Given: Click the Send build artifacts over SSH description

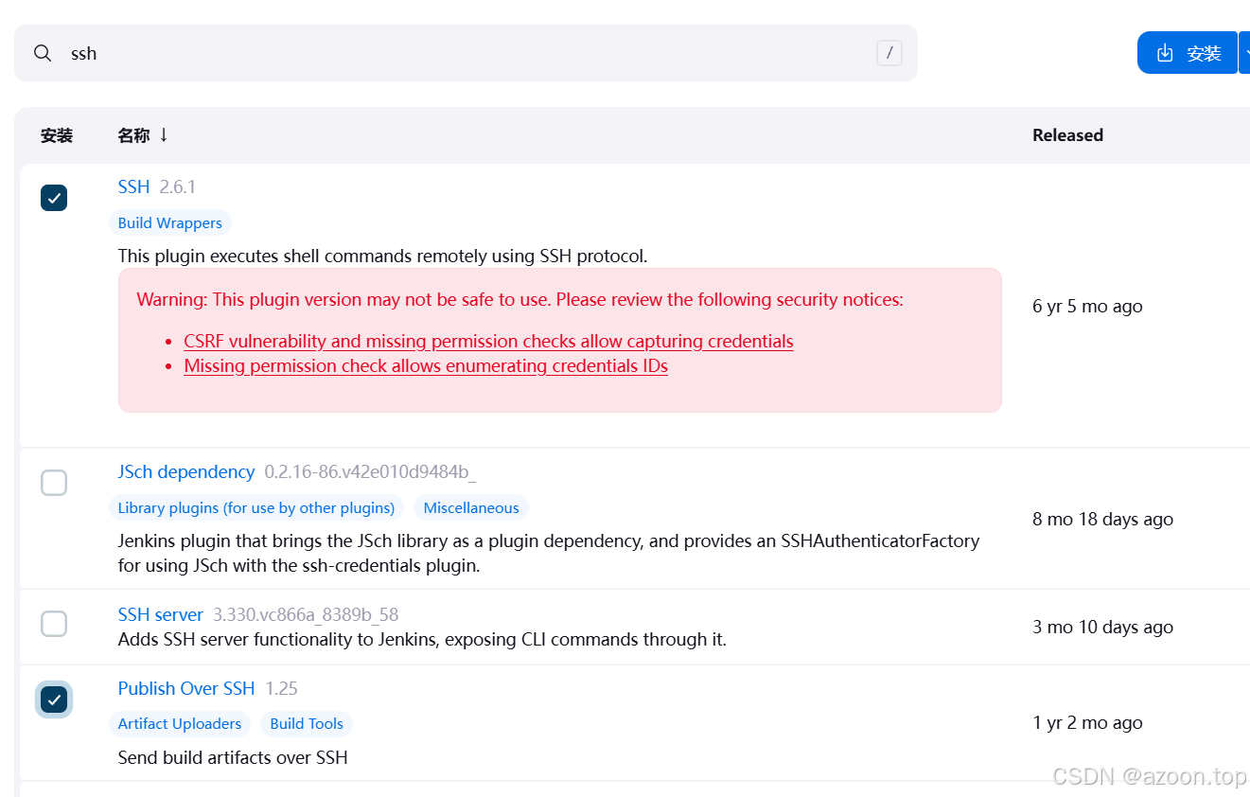Looking at the screenshot, I should pyautogui.click(x=233, y=757).
